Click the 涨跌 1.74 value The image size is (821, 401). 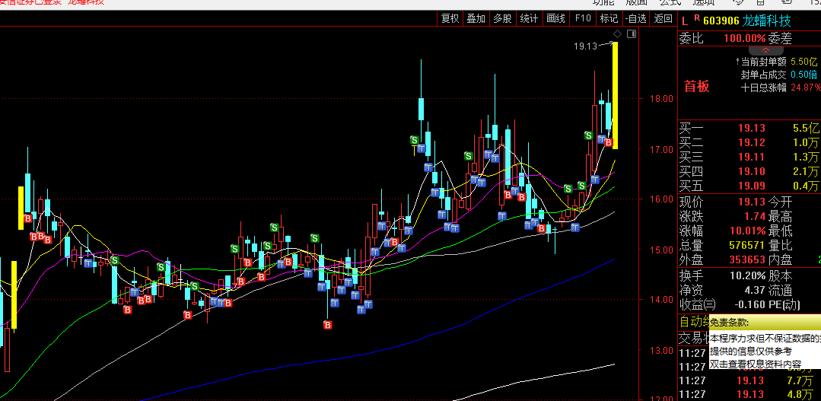755,216
